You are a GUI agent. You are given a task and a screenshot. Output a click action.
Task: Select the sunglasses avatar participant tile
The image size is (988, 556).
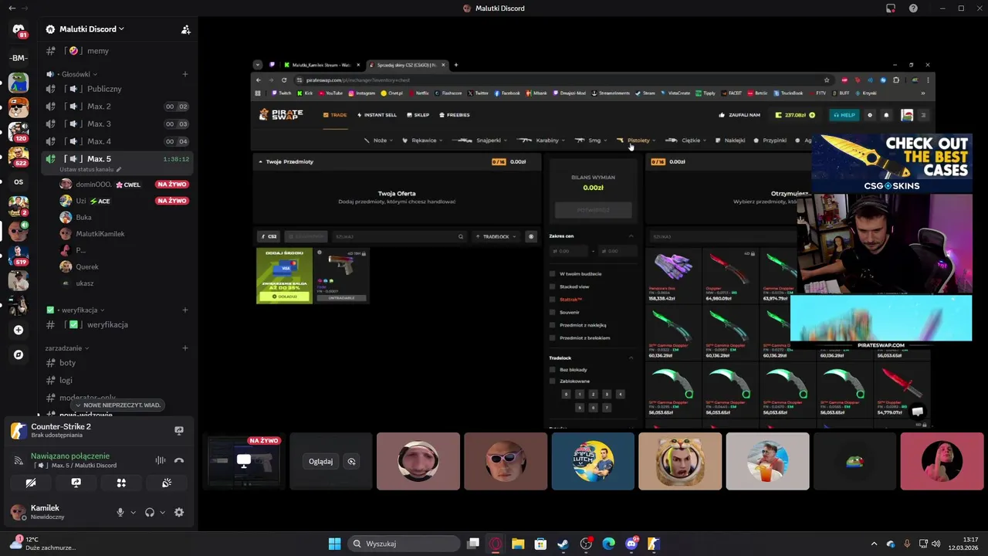506,461
